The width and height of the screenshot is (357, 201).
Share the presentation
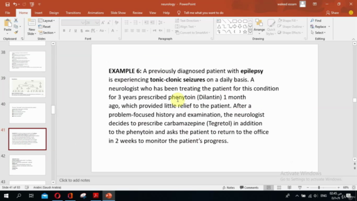pyautogui.click(x=332, y=13)
